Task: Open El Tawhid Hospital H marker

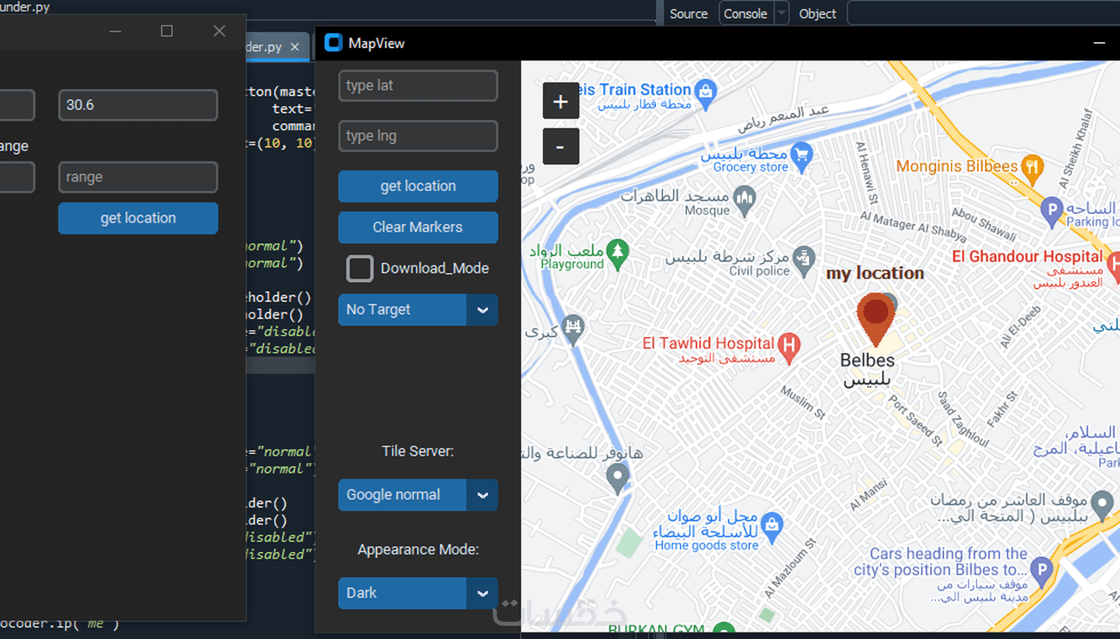Action: 789,348
